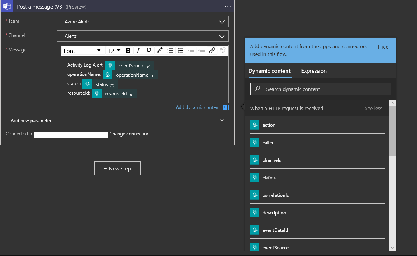Insert the eventSource dynamic content from list
Image resolution: width=417 pixels, height=256 pixels.
pyautogui.click(x=317, y=247)
